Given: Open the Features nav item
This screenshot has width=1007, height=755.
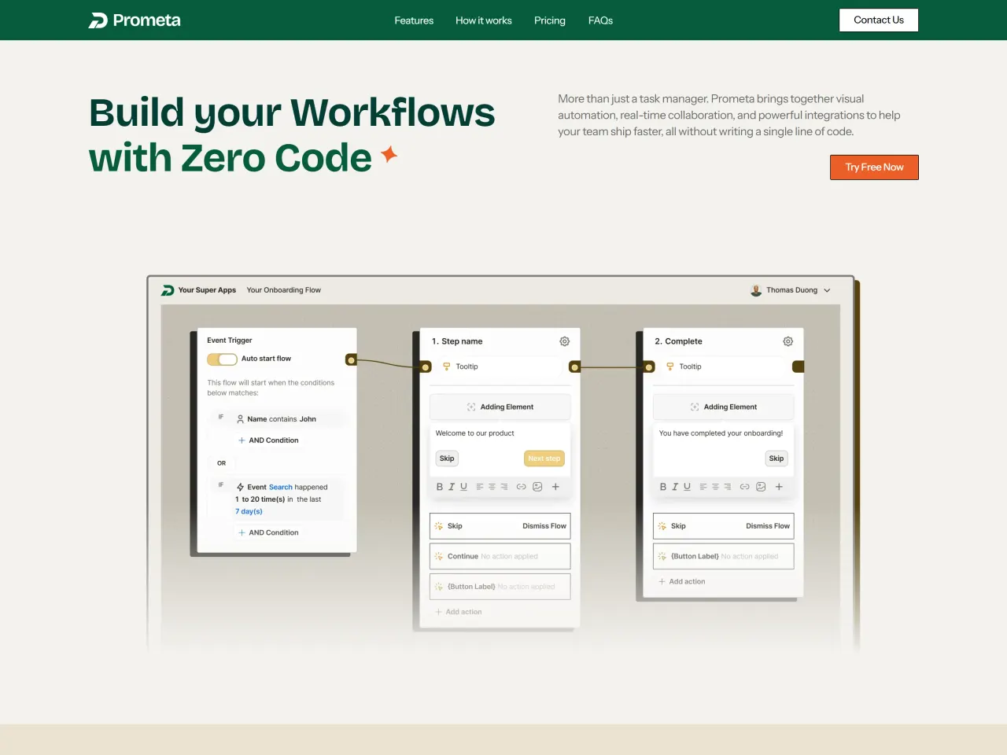Looking at the screenshot, I should 414,20.
